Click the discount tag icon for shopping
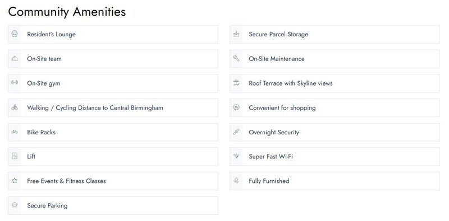Screen dimensions: 449x221 coord(236,107)
